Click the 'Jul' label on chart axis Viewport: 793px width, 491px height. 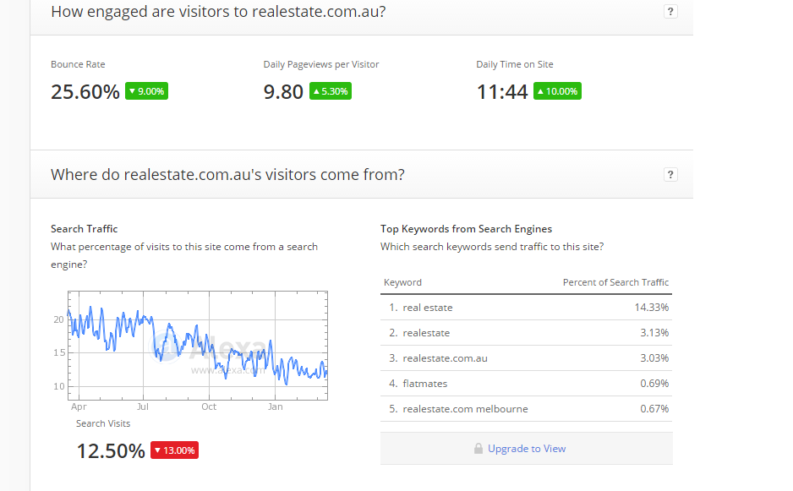(143, 406)
